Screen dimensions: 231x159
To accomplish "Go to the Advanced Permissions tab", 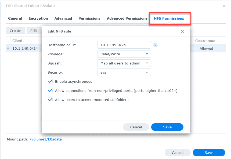I will tap(127, 19).
